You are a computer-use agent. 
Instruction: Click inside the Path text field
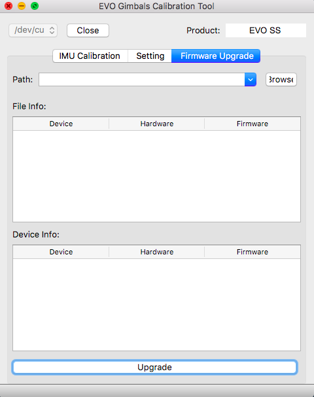141,80
